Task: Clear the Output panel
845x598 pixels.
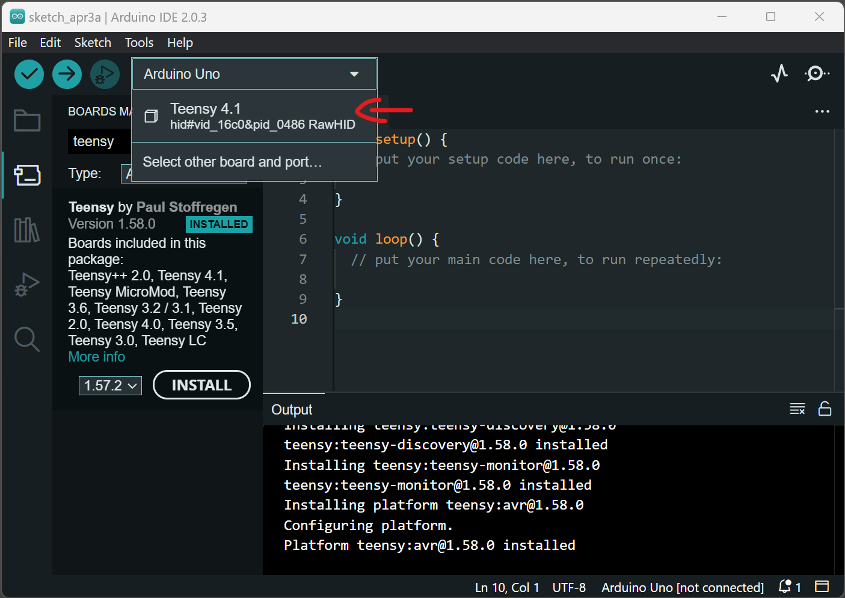Action: tap(797, 409)
